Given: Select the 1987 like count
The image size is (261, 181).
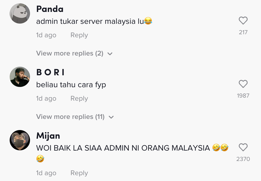Looking at the screenshot, I should 243,96.
